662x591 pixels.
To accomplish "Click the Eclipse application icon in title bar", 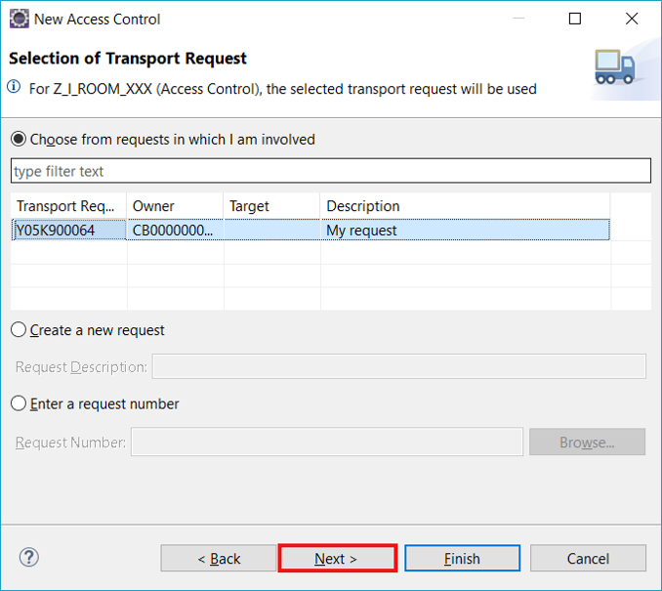I will [19, 19].
